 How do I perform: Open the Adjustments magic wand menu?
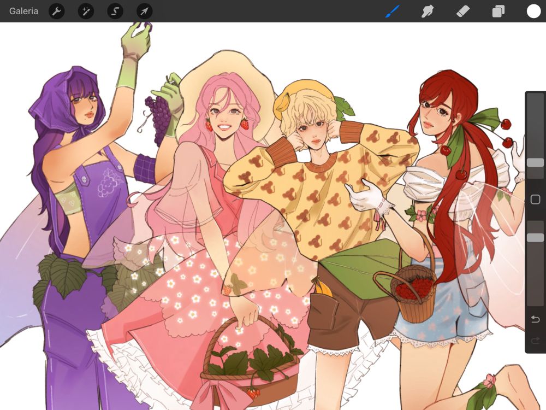[86, 11]
